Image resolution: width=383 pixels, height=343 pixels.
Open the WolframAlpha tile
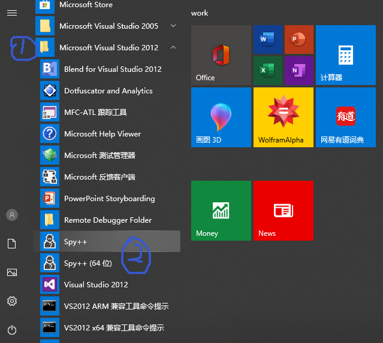pos(284,117)
